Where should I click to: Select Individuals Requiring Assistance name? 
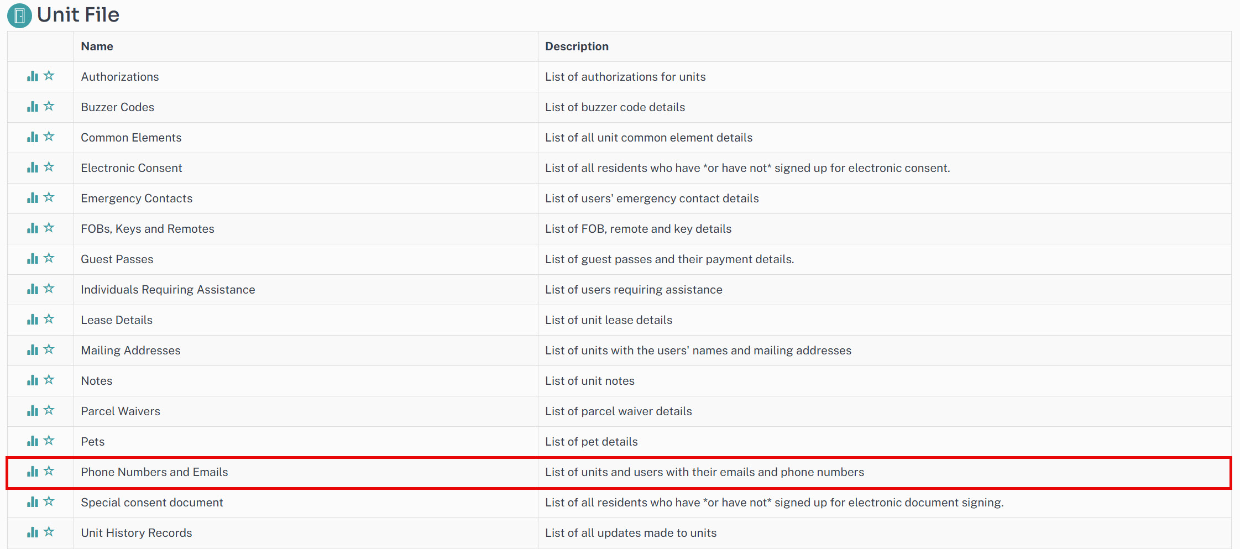(x=168, y=290)
